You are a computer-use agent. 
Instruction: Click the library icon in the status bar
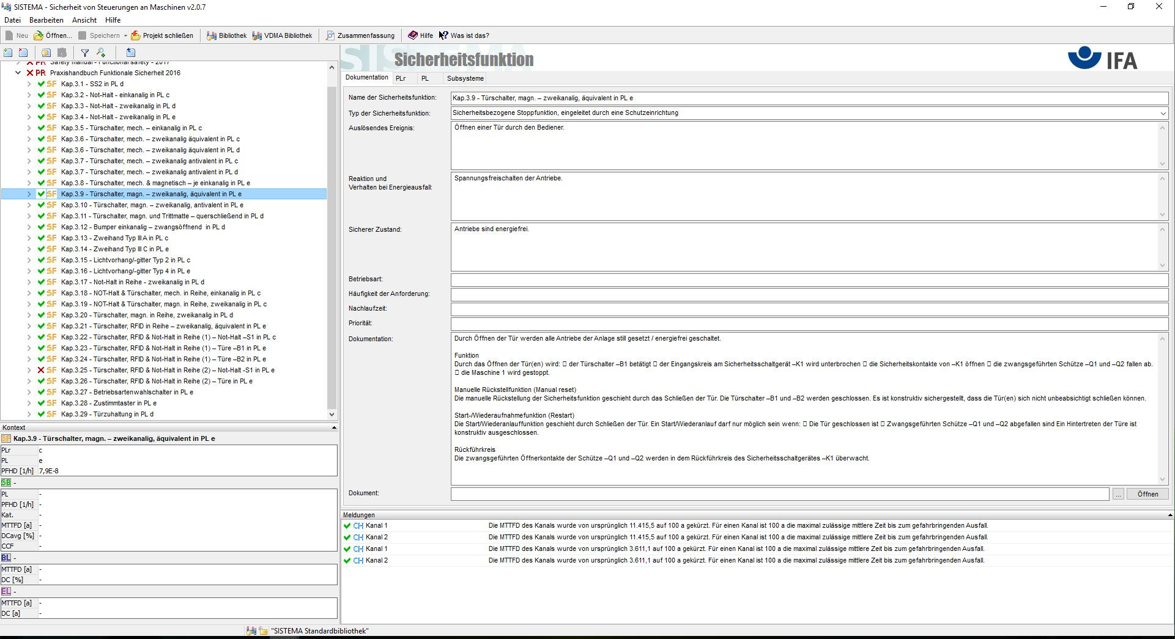[x=251, y=631]
